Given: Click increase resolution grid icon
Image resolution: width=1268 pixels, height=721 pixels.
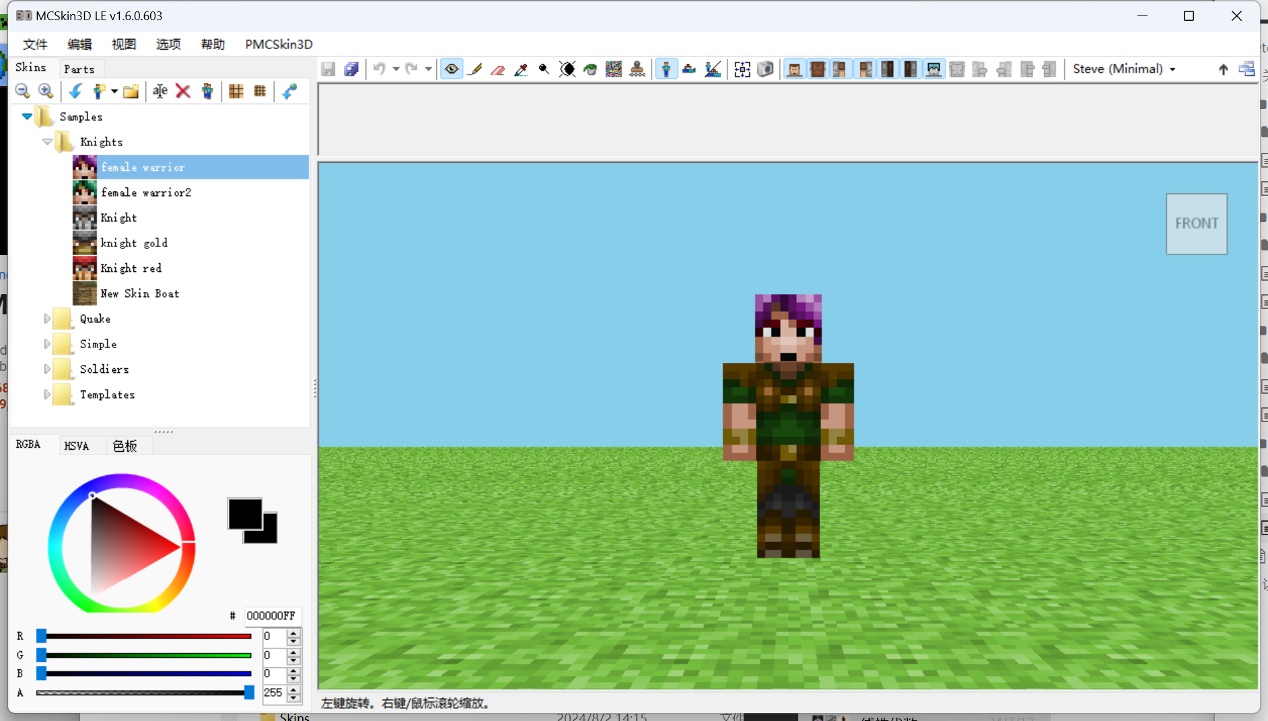Looking at the screenshot, I should point(260,91).
